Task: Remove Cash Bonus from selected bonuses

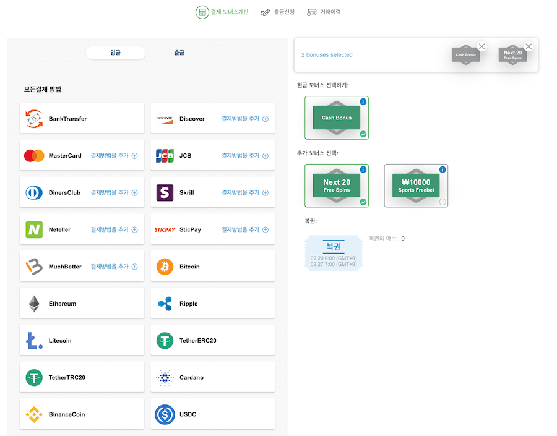Action: click(x=481, y=46)
